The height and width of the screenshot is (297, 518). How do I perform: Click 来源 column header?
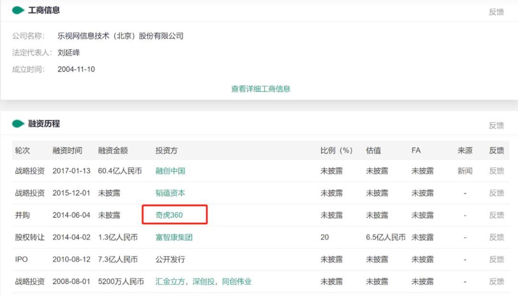click(465, 151)
